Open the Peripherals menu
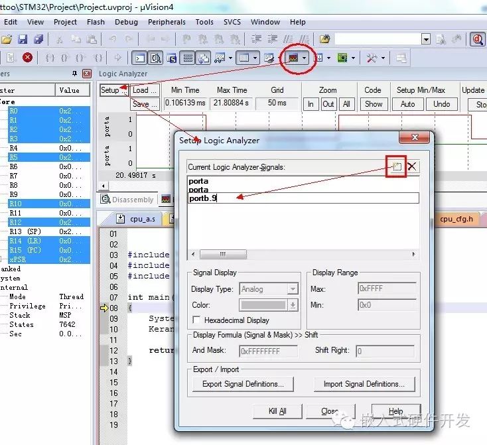Viewport: 487px width, 445px height. point(167,22)
